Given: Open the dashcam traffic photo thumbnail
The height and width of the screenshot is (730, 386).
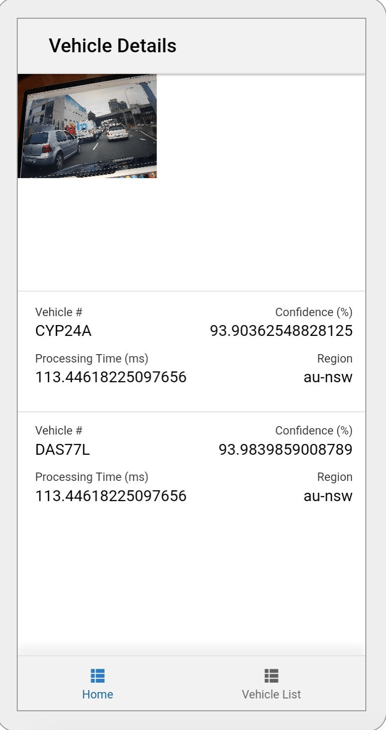Looking at the screenshot, I should [x=87, y=126].
